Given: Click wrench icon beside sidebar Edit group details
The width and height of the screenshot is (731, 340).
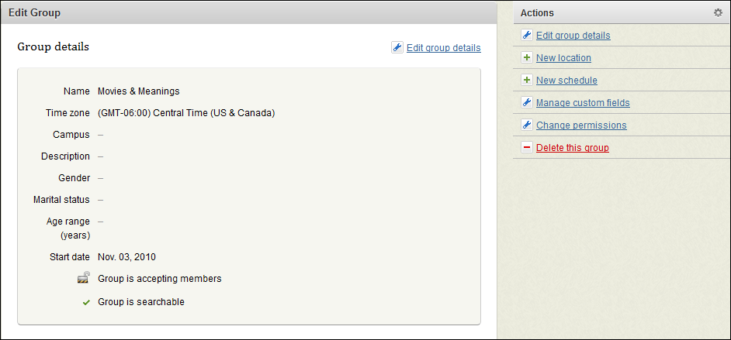Looking at the screenshot, I should click(526, 36).
